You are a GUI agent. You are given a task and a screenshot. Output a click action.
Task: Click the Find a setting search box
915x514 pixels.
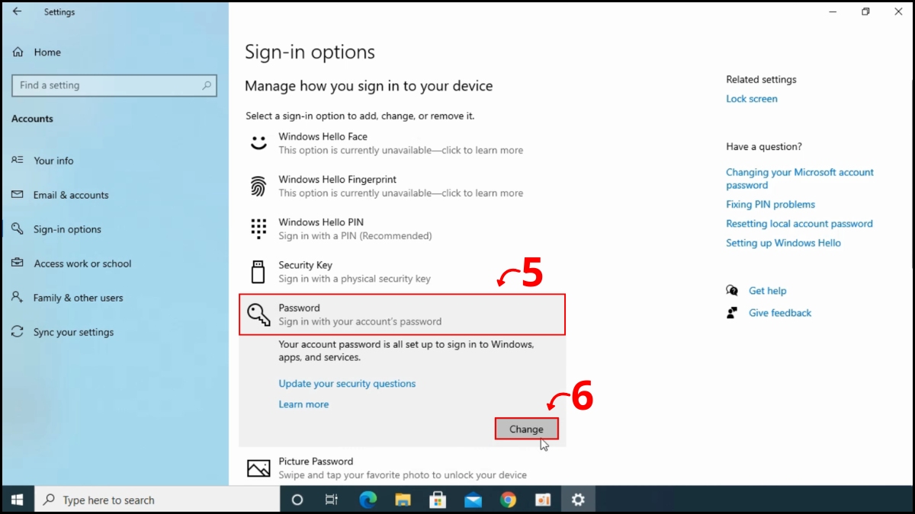(x=114, y=85)
